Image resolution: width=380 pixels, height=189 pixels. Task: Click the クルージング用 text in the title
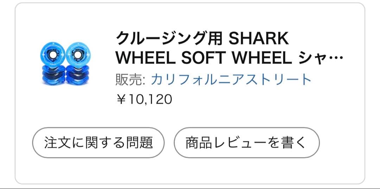click(169, 39)
